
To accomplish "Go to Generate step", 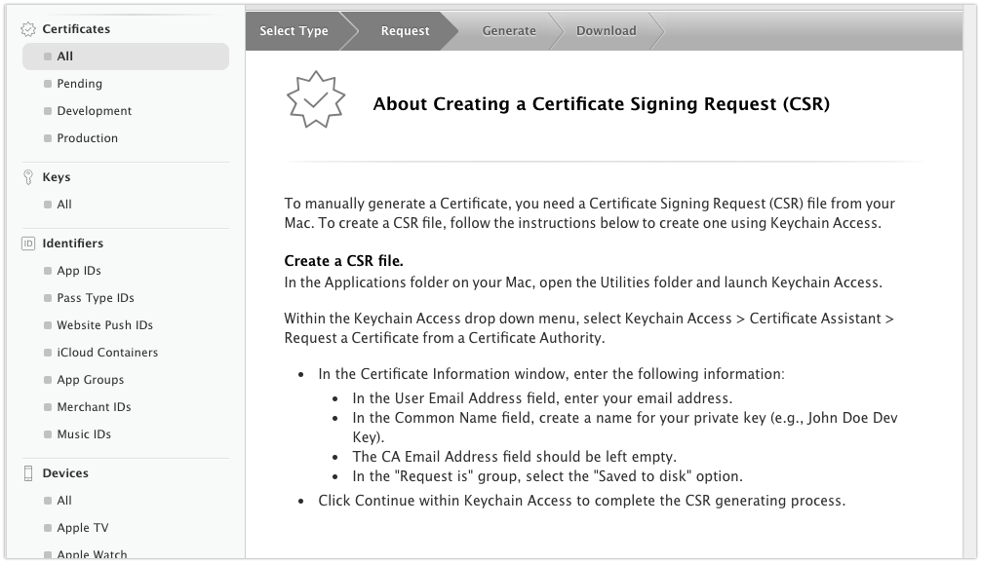I will pos(509,30).
